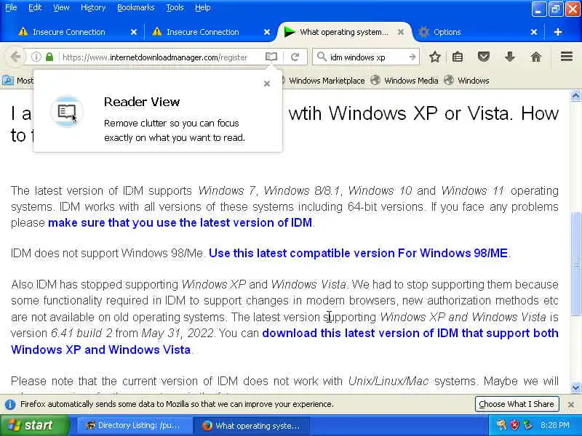Submit the search with the arrow button
Viewport: 582px width, 436px height.
tap(412, 57)
